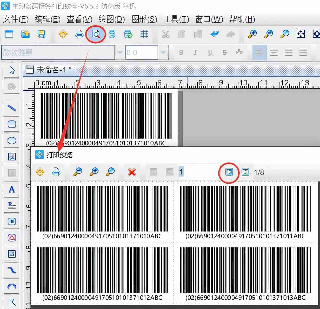This screenshot has height=309, width=320.
Task: Open settings gear in print preview toolbar
Action: (40, 172)
